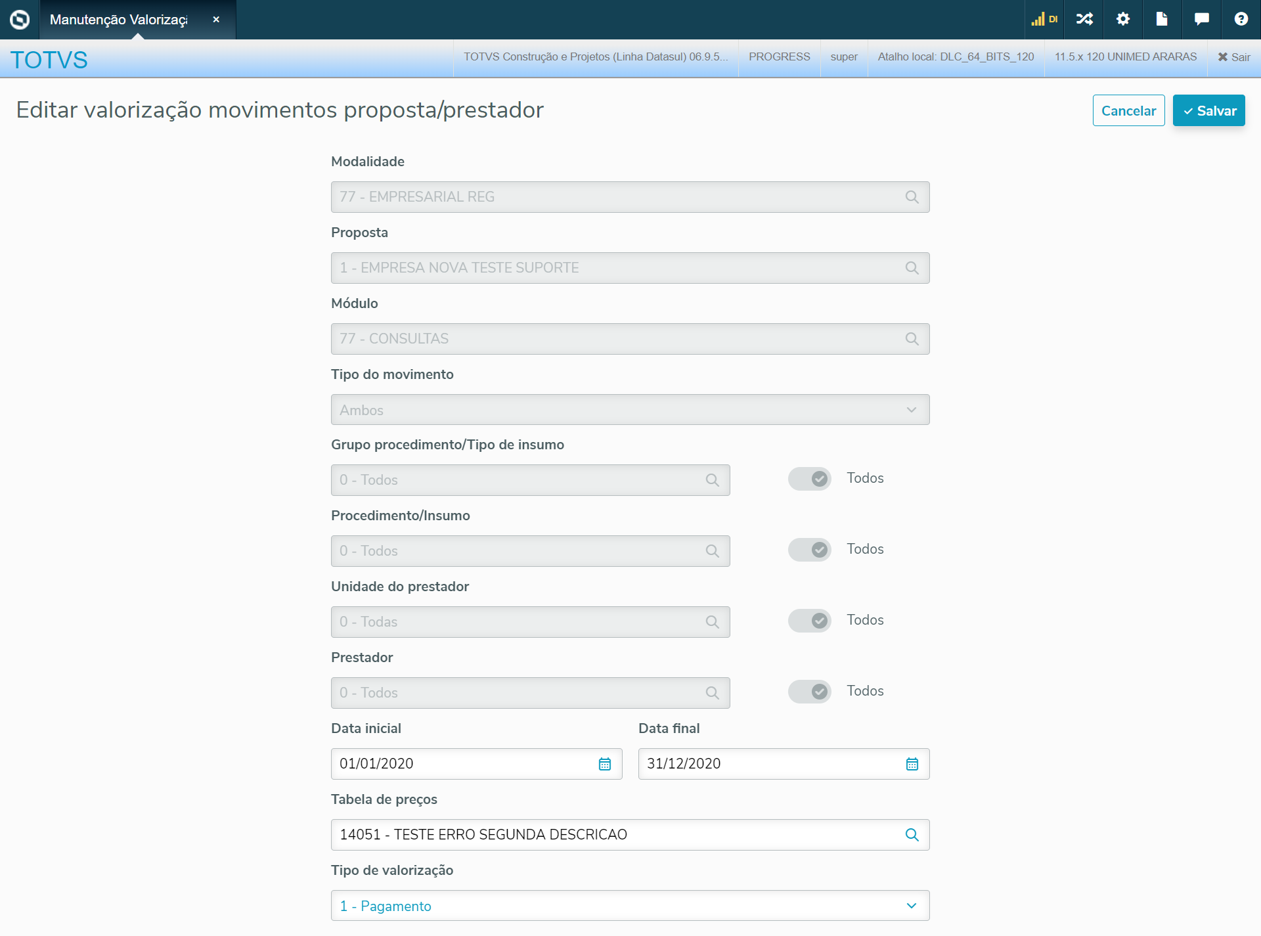Viewport: 1261px width, 936px height.
Task: Click the signal bars DI indicator
Action: click(x=1044, y=19)
